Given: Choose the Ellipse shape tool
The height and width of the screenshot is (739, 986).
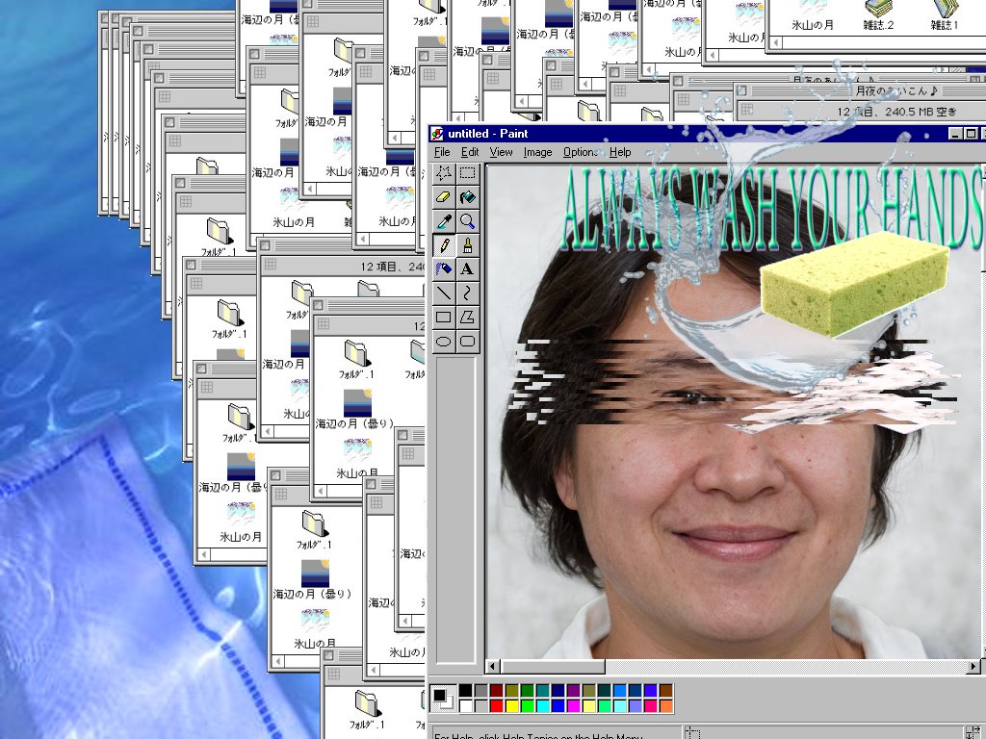Looking at the screenshot, I should [x=443, y=342].
